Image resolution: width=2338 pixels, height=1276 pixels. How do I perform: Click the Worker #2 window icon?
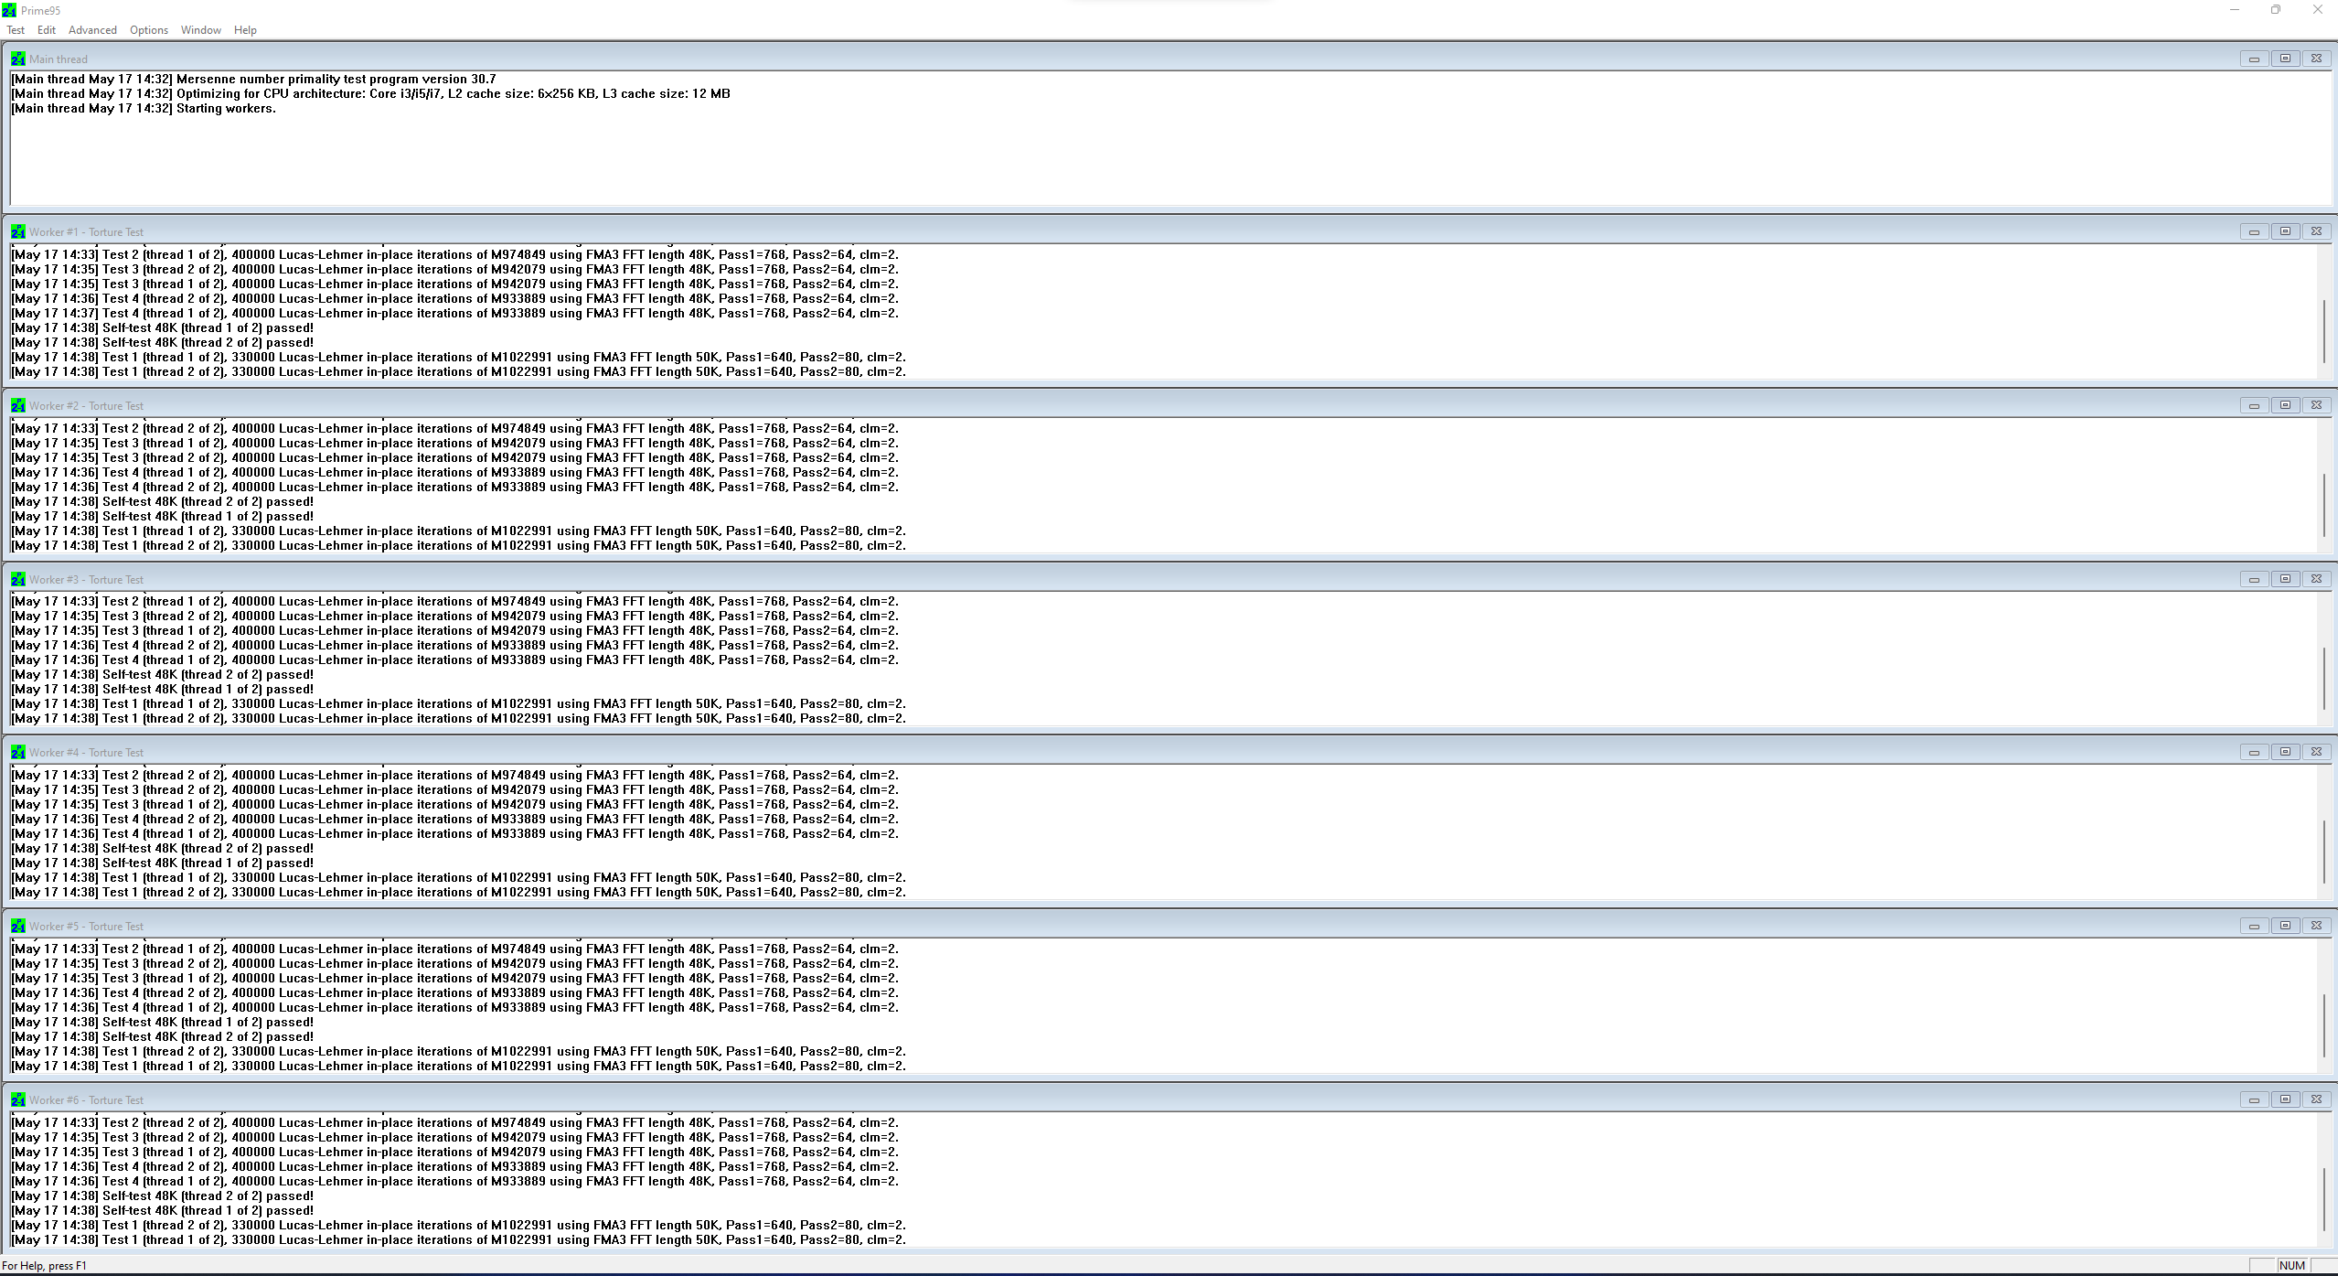[x=17, y=405]
